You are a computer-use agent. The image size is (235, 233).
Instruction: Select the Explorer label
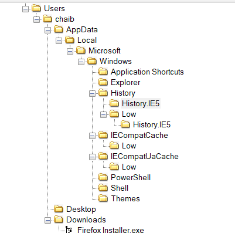point(125,83)
